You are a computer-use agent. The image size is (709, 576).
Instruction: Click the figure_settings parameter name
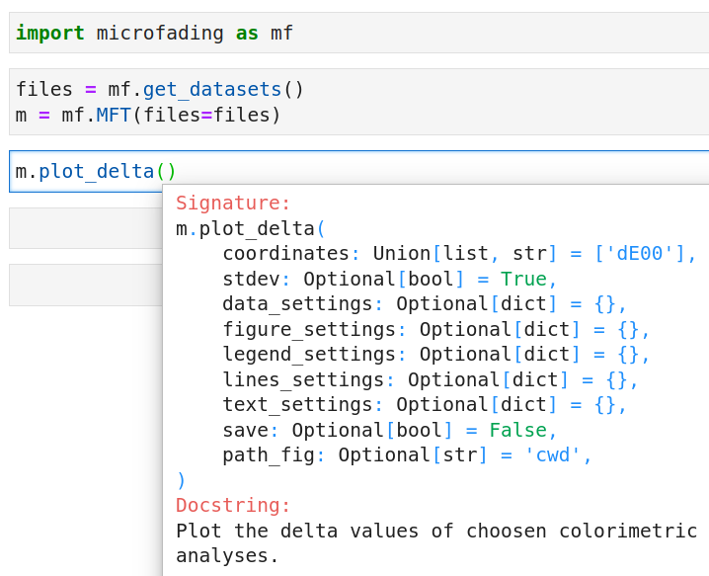coord(309,330)
